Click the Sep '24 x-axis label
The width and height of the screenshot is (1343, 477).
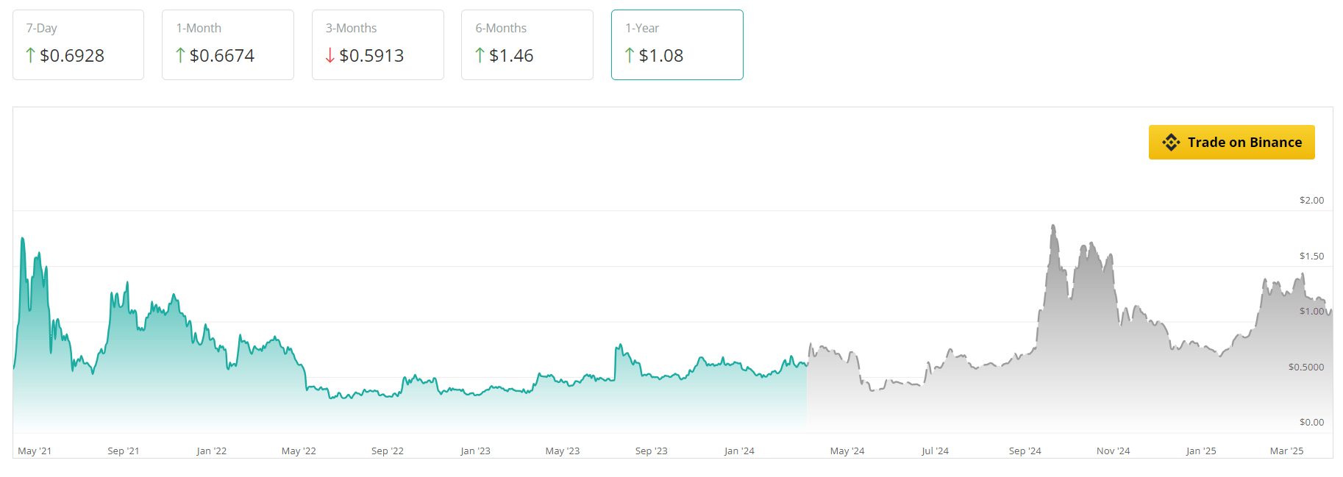[x=1025, y=451]
